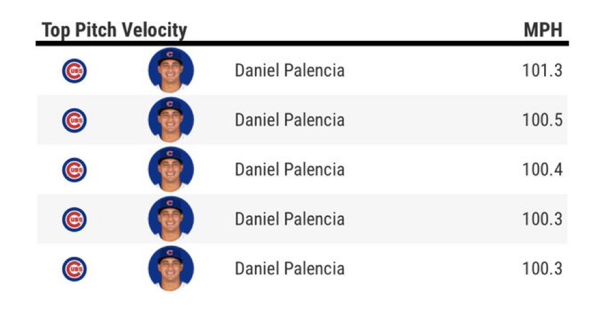Open the Daniel Palencia name in the bottom row
This screenshot has height=319, width=604.
tap(290, 269)
